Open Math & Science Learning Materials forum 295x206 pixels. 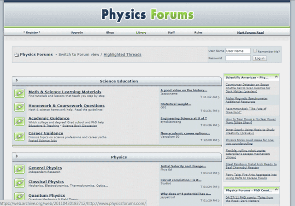coord(65,92)
